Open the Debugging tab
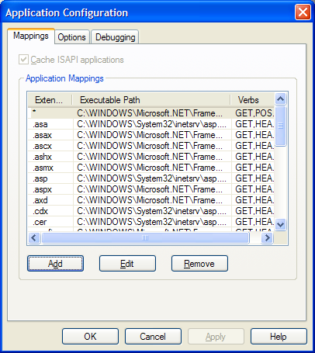The width and height of the screenshot is (315, 353). [x=115, y=37]
